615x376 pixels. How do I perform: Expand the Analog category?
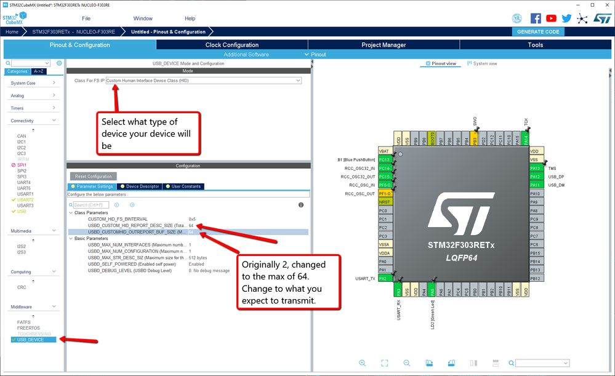click(x=33, y=95)
